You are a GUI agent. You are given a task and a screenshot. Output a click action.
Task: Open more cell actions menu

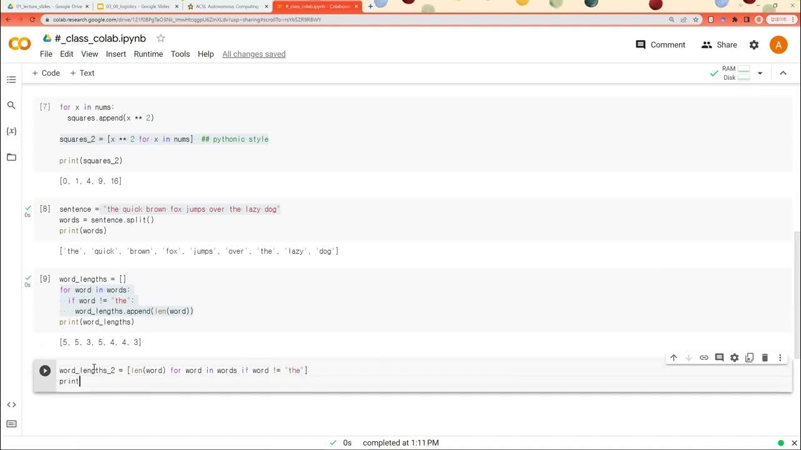(x=780, y=357)
